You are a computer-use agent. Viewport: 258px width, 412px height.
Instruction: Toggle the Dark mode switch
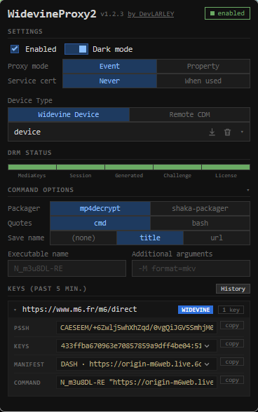pos(76,49)
